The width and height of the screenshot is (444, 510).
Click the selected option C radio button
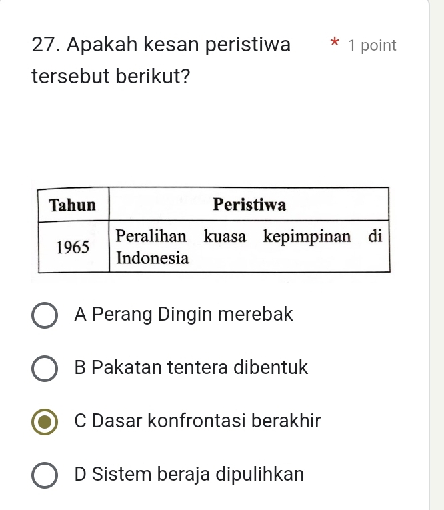click(45, 423)
